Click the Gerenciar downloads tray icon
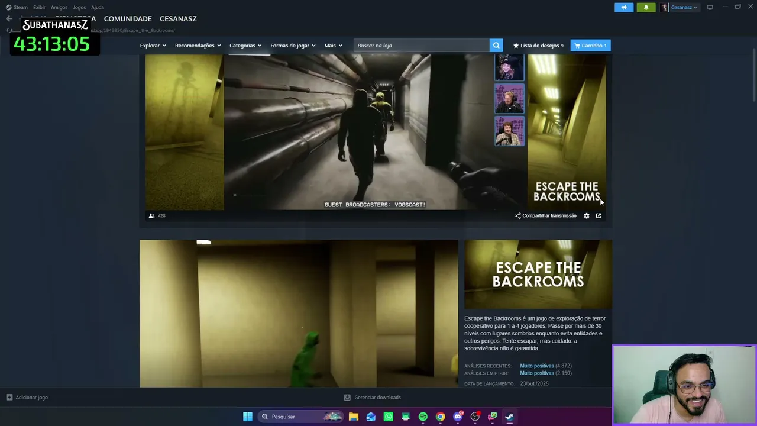Viewport: 757px width, 426px height. (x=347, y=398)
